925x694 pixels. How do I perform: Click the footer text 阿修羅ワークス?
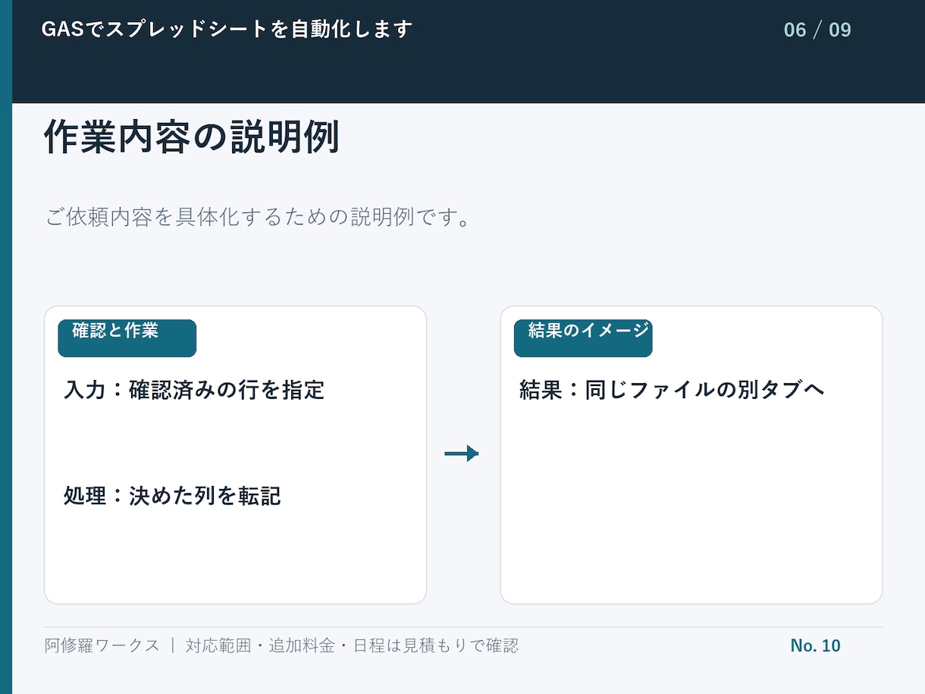pos(102,645)
